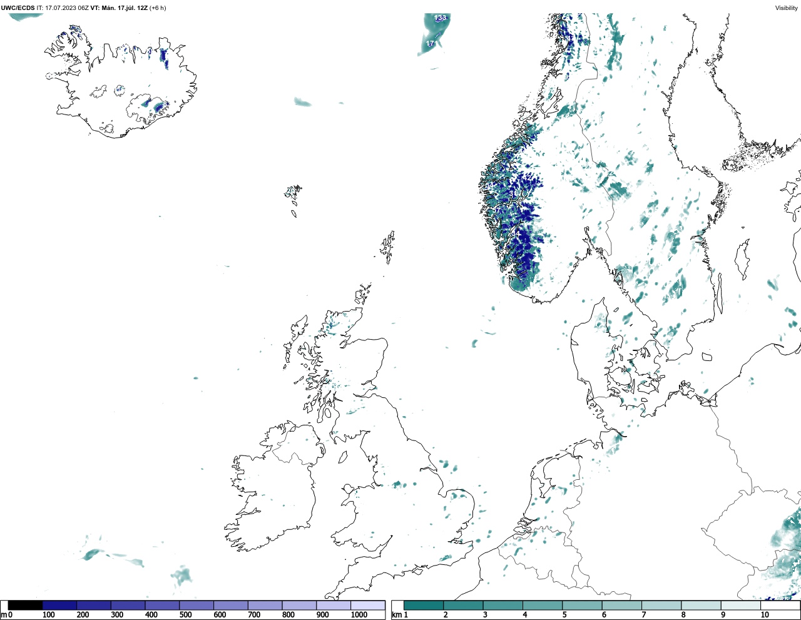Click the '10' tick label in kilometre legend
Screen dimensions: 801x620
pos(765,615)
